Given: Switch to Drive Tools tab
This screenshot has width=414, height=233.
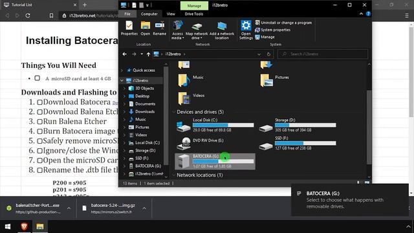Looking at the screenshot, I should click(194, 14).
